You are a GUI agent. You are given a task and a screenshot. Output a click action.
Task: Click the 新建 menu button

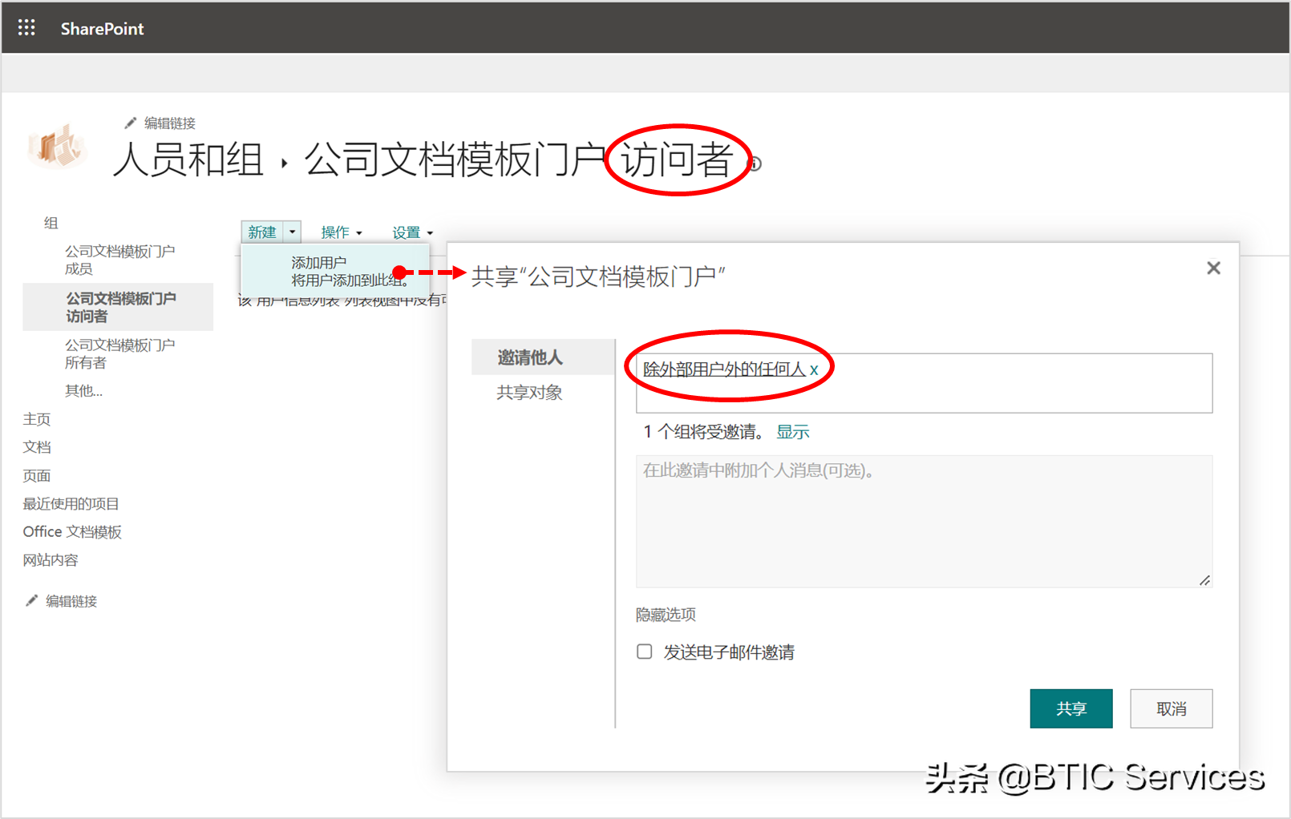point(262,232)
